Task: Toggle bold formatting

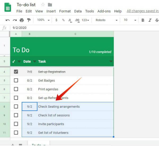Action: coord(143,20)
